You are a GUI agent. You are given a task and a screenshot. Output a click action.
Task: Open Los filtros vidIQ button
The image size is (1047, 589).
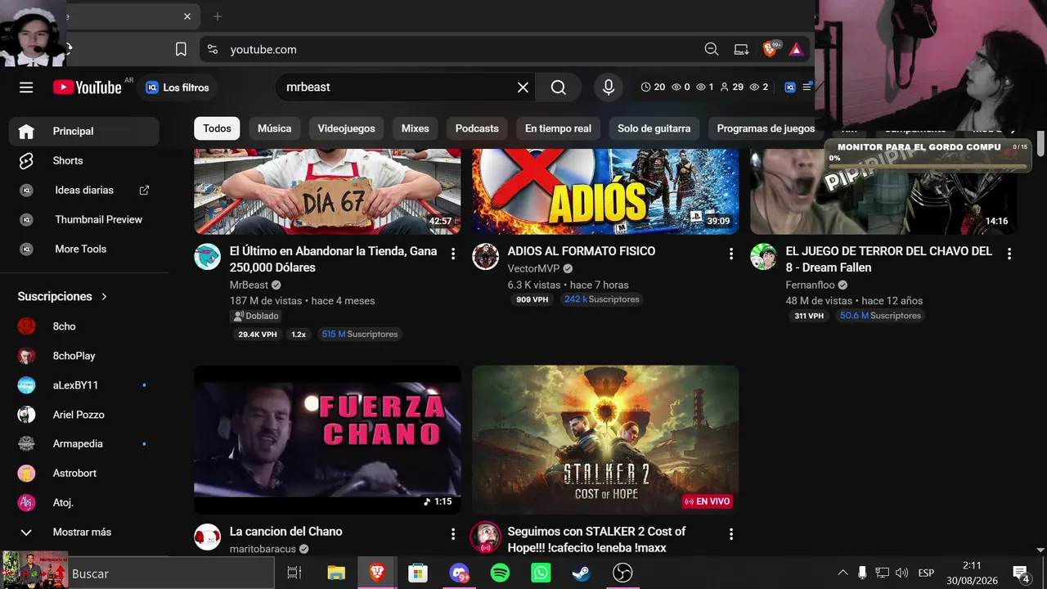[177, 88]
